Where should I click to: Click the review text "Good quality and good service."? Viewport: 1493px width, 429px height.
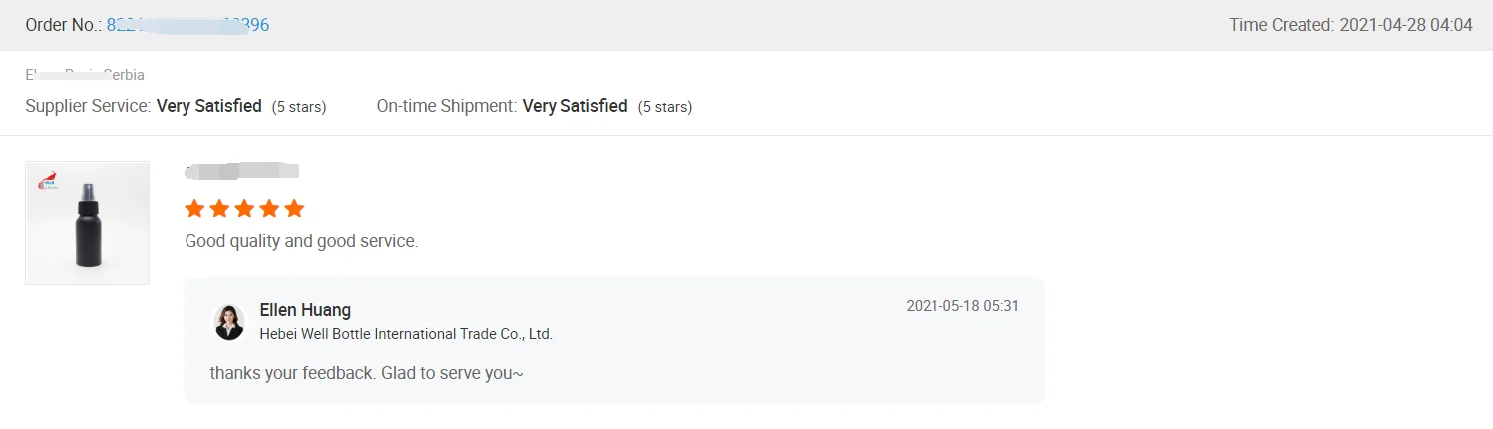click(x=301, y=241)
